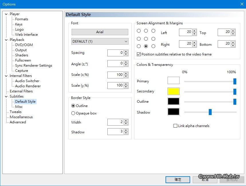Choose top-left screen alignment
Screen dimensions: 246x186
pos(139,31)
